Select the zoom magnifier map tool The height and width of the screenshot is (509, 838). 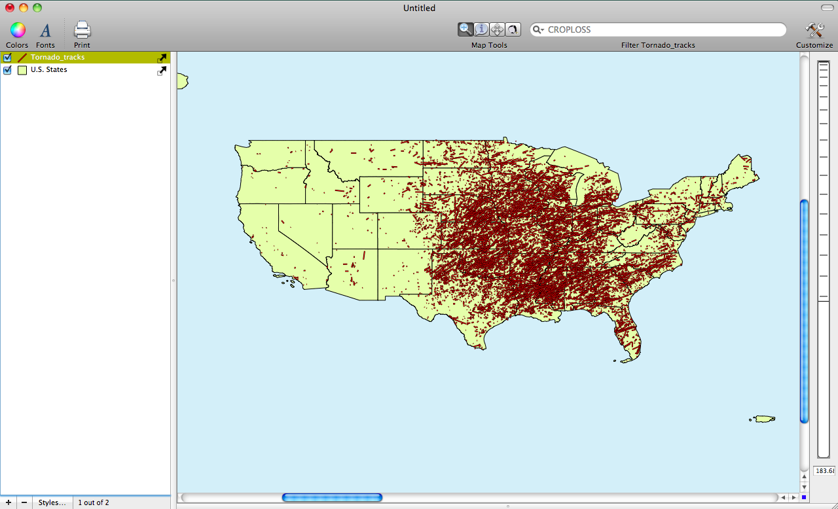pos(465,29)
